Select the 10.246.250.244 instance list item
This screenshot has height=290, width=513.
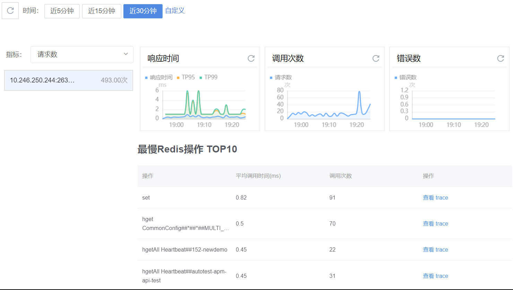[x=69, y=80]
